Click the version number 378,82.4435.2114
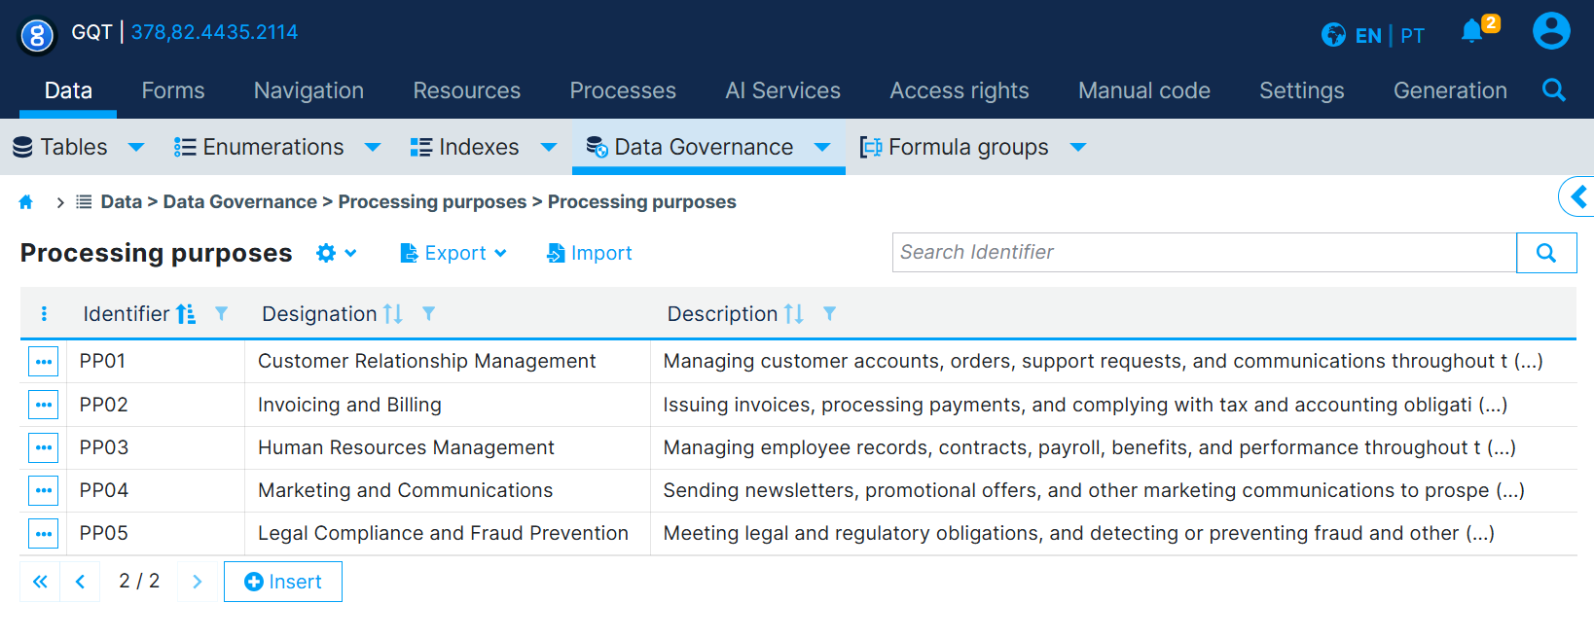 215,32
